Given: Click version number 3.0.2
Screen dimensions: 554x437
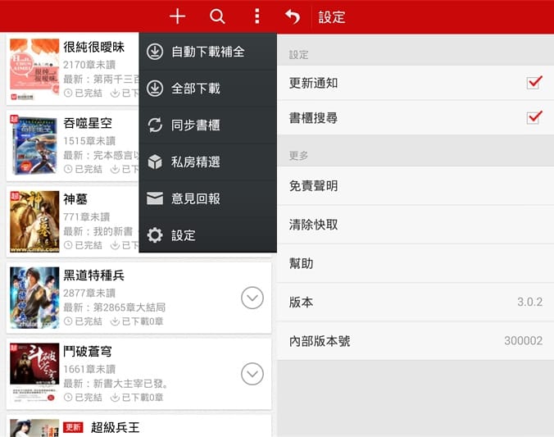Looking at the screenshot, I should pos(530,302).
